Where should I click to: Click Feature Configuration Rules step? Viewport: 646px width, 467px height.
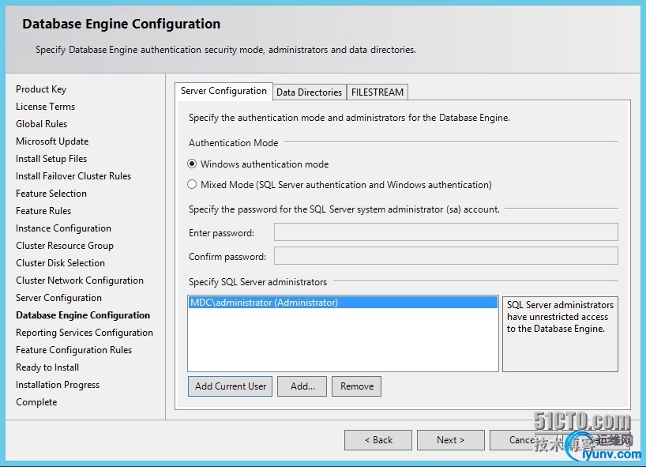tap(73, 350)
